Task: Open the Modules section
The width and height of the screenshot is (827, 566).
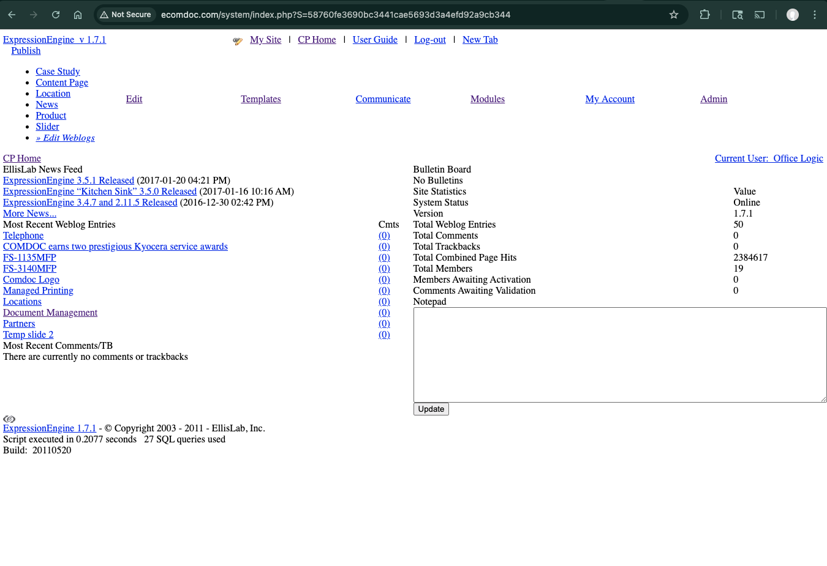Action: pyautogui.click(x=488, y=99)
